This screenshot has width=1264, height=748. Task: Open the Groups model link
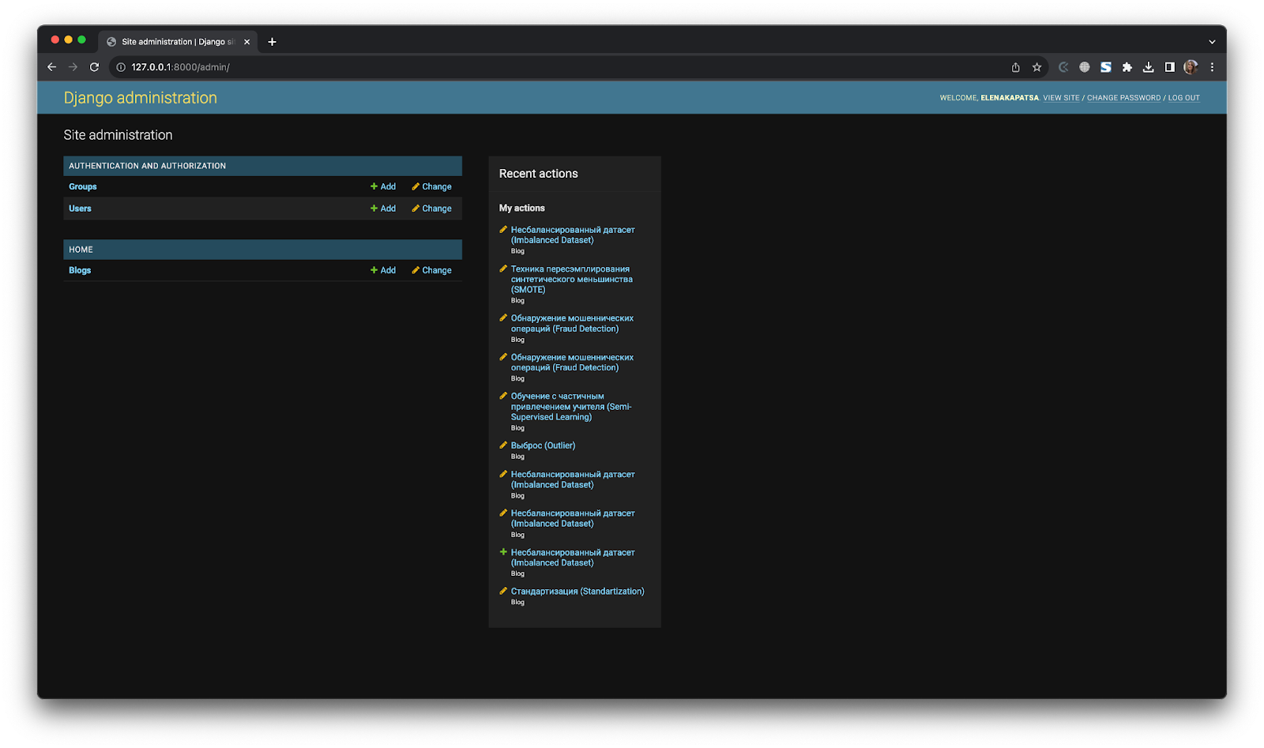click(x=83, y=187)
